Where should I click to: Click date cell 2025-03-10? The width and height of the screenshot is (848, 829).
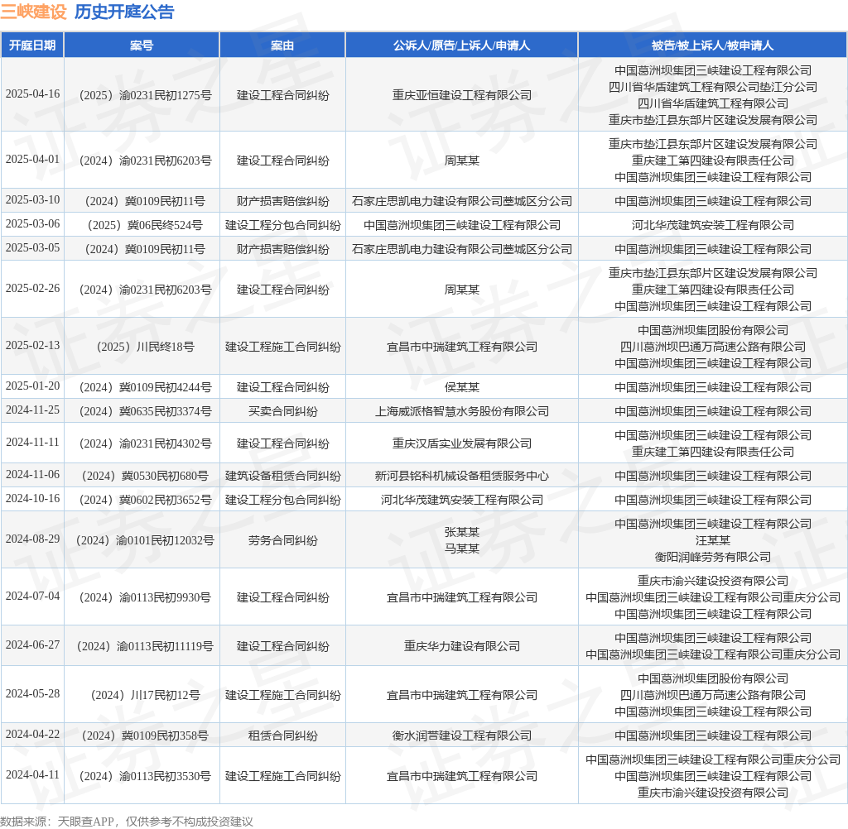pyautogui.click(x=32, y=200)
